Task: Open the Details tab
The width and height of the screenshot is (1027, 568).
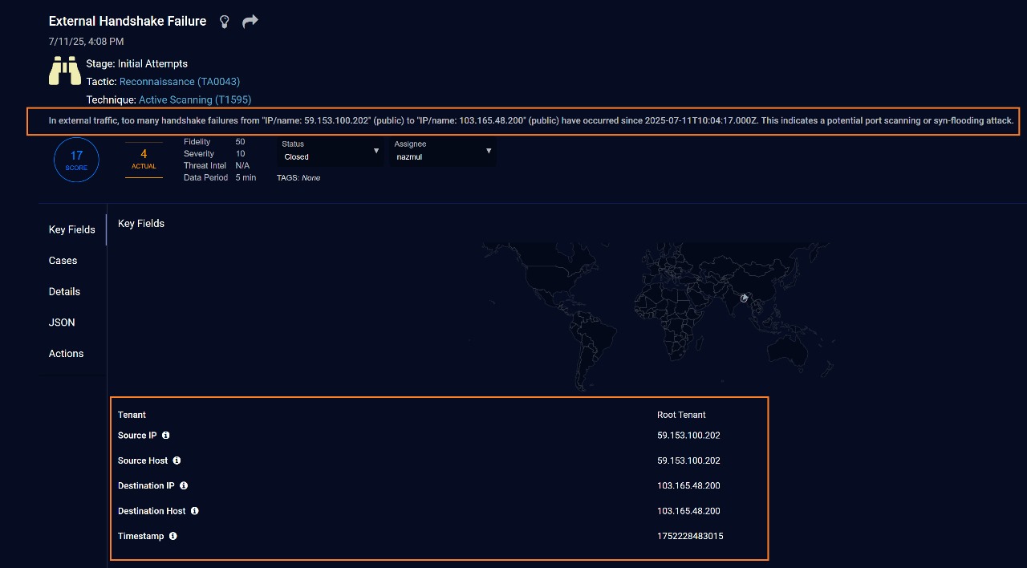Action: [64, 292]
